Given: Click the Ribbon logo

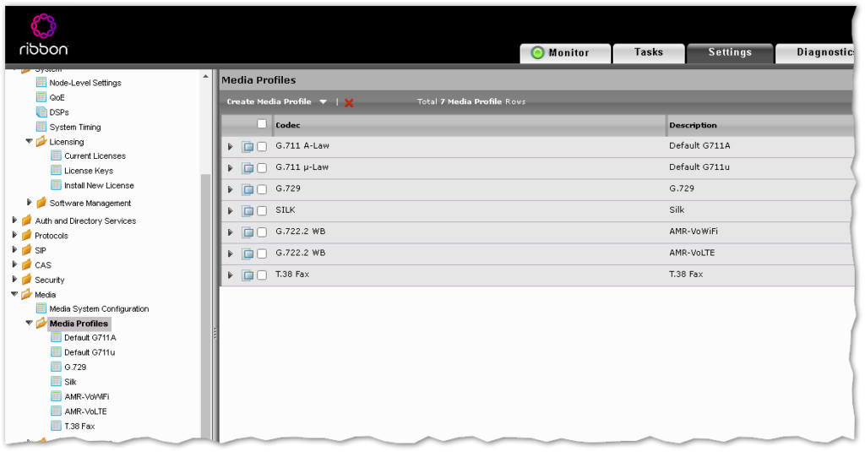Looking at the screenshot, I should [44, 35].
